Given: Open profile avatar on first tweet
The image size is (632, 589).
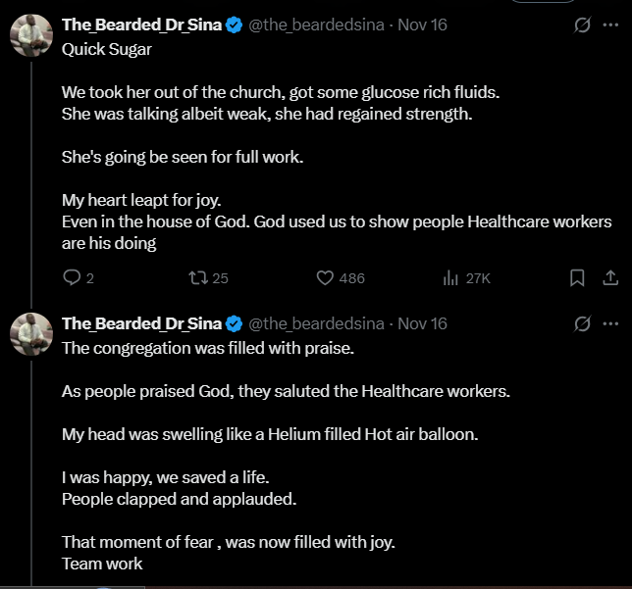Looking at the screenshot, I should click(x=30, y=35).
